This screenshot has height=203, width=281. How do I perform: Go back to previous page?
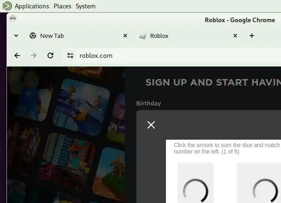pos(17,55)
